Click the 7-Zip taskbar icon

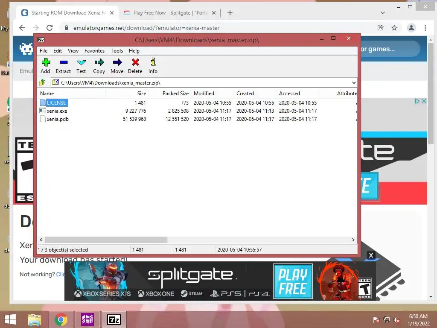[x=114, y=319]
